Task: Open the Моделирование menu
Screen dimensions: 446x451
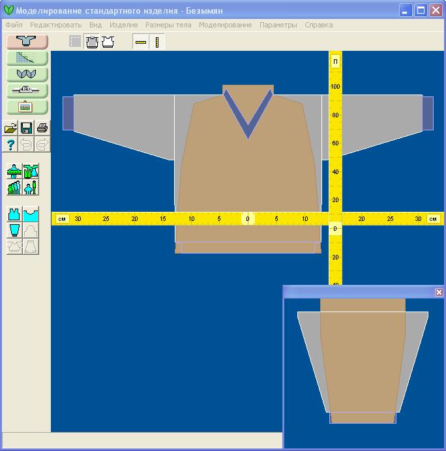Action: point(226,25)
